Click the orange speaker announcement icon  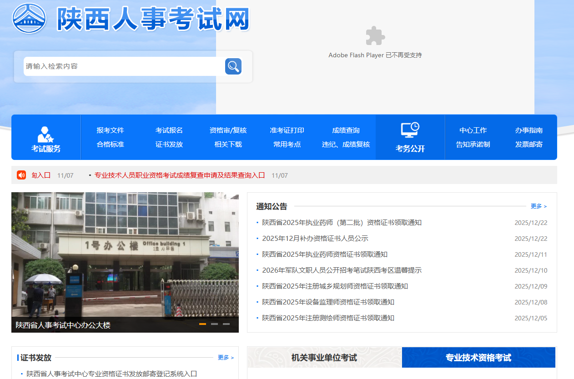click(21, 175)
